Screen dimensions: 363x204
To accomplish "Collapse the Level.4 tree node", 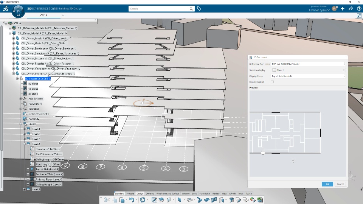I will tap(24, 144).
